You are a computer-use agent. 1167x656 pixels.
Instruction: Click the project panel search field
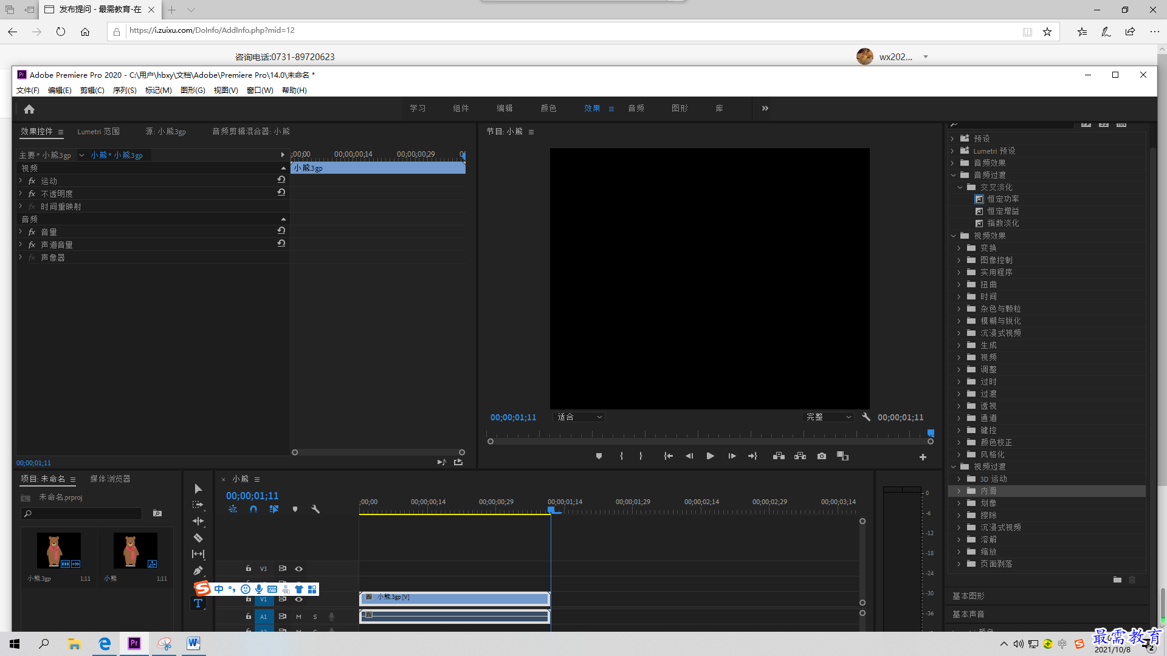click(81, 514)
